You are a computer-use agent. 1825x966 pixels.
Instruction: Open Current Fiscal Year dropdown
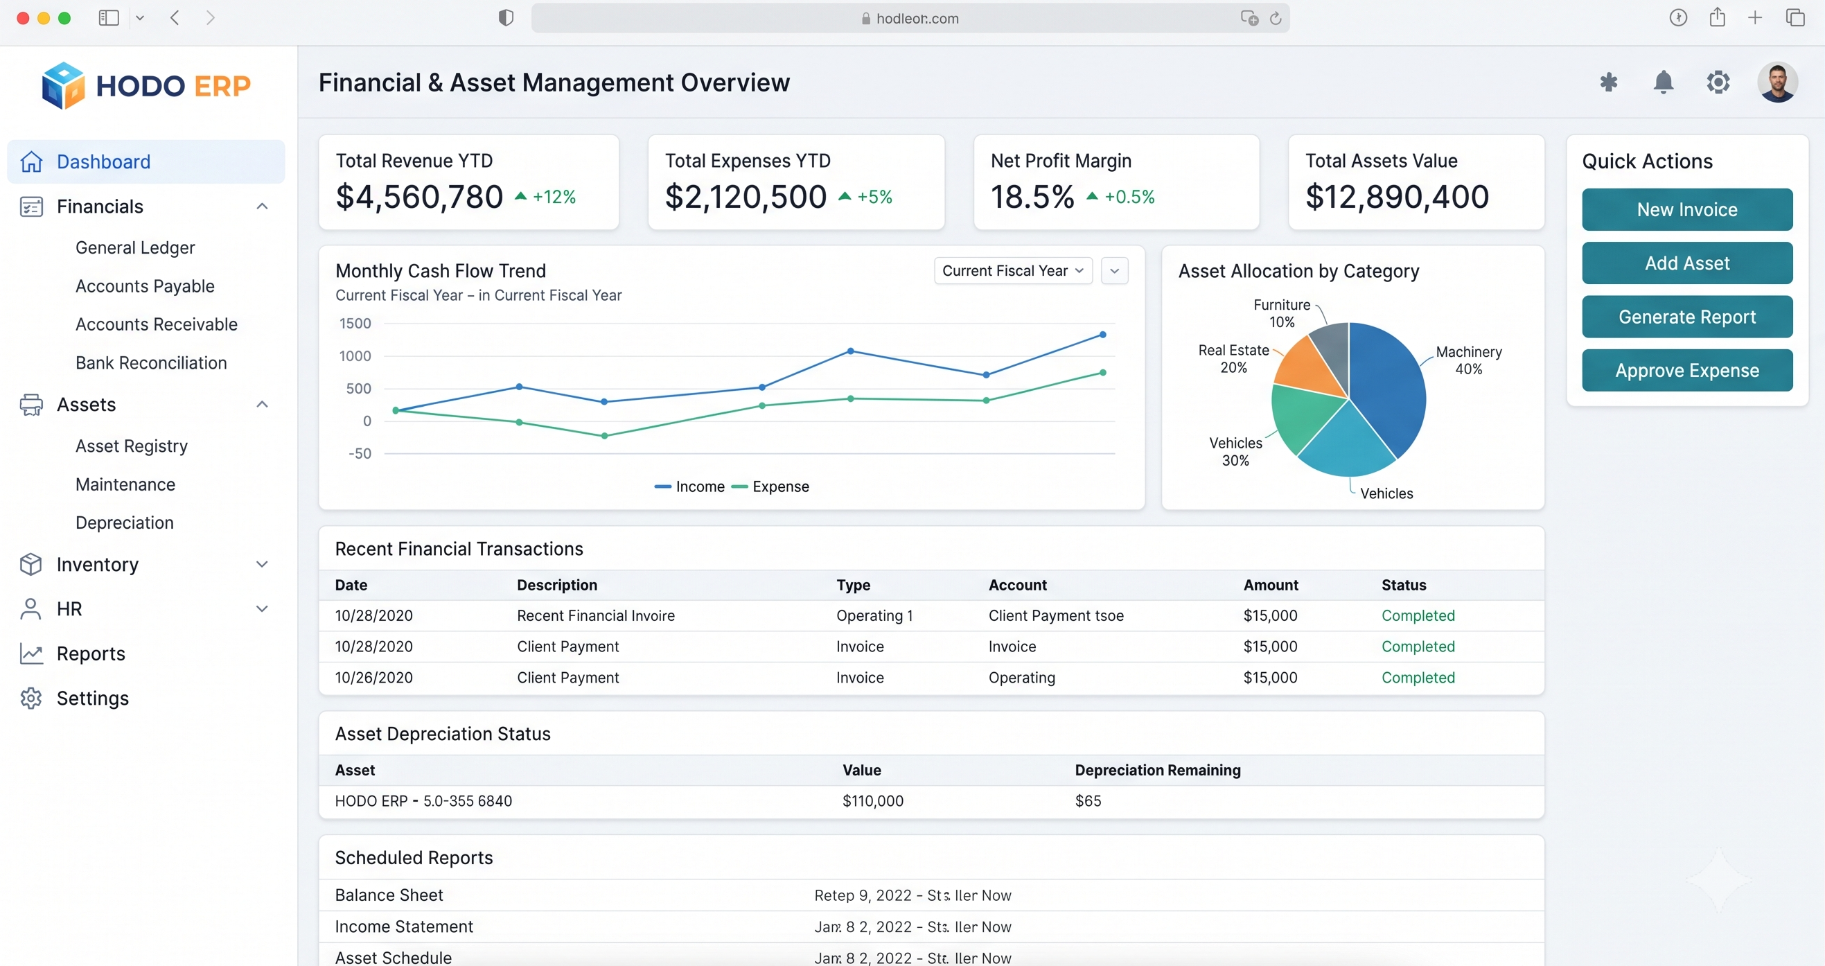tap(1013, 271)
